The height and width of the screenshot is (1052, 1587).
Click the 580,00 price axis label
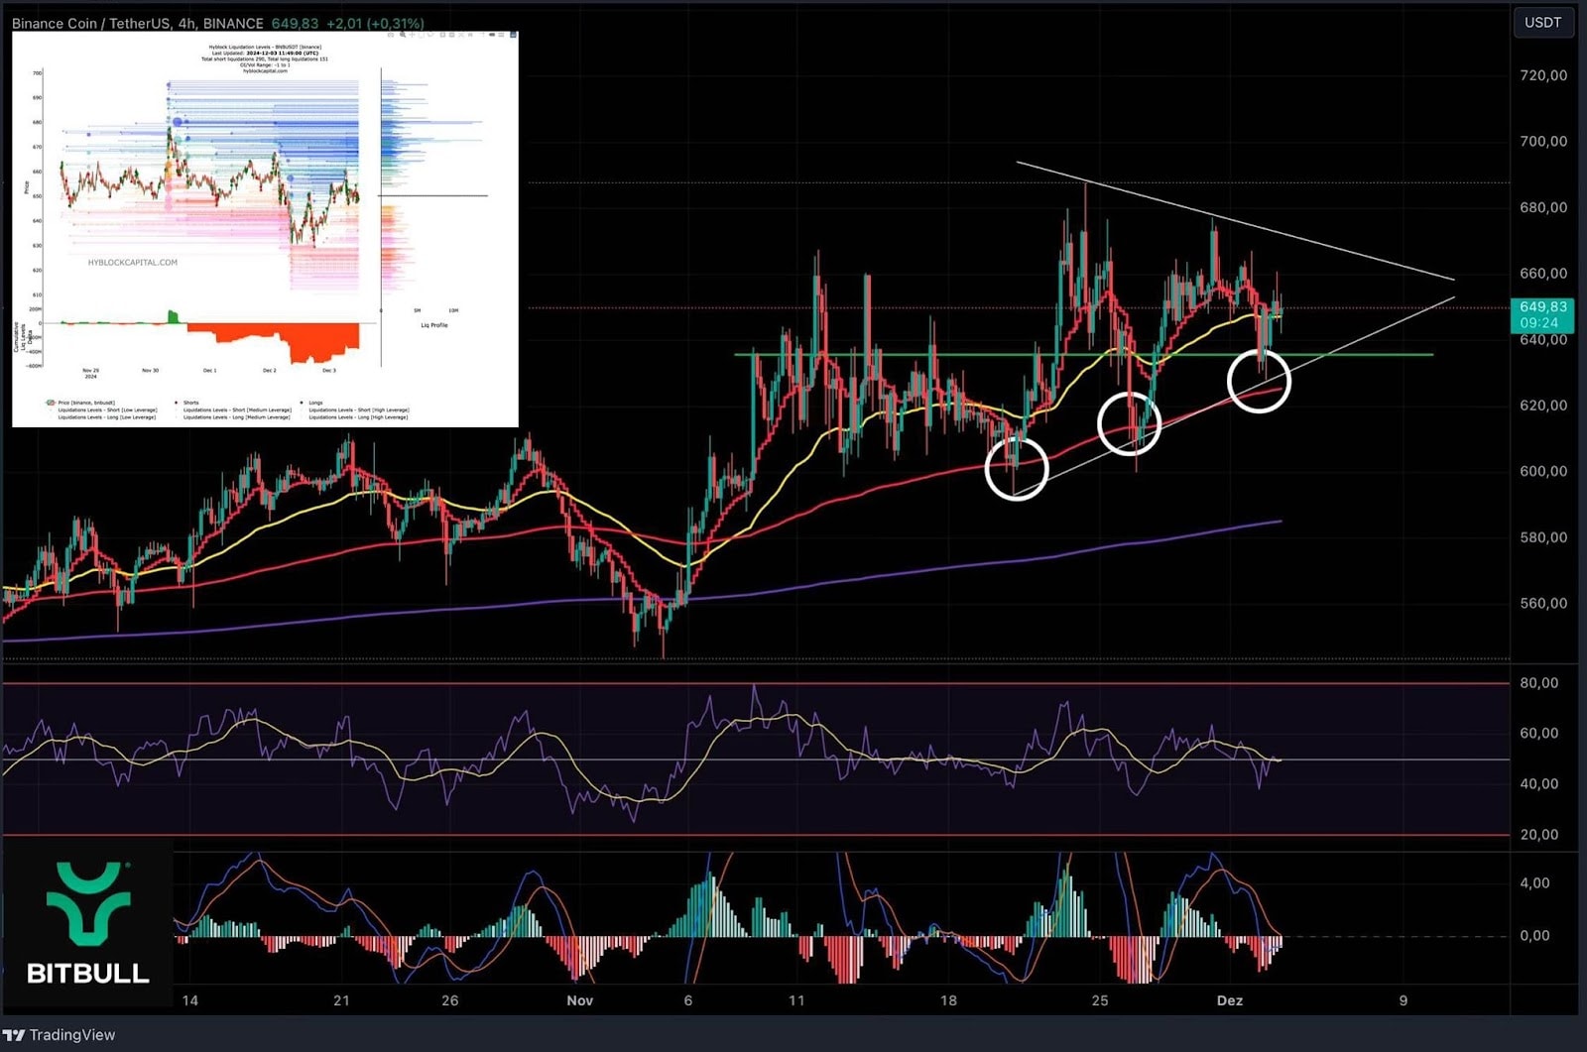(1543, 537)
